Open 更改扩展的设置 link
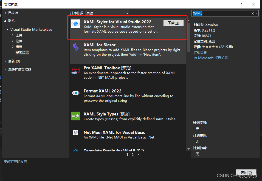The image size is (262, 181). pyautogui.click(x=15, y=162)
